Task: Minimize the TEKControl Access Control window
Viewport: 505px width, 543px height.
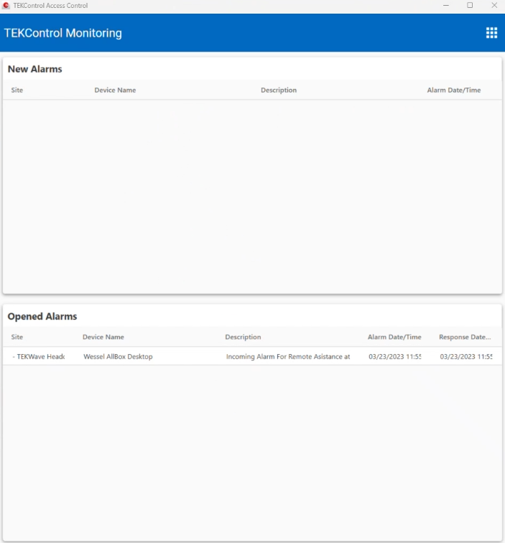Action: [x=446, y=6]
